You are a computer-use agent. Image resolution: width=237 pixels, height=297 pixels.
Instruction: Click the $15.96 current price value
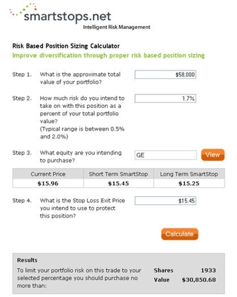point(48,184)
